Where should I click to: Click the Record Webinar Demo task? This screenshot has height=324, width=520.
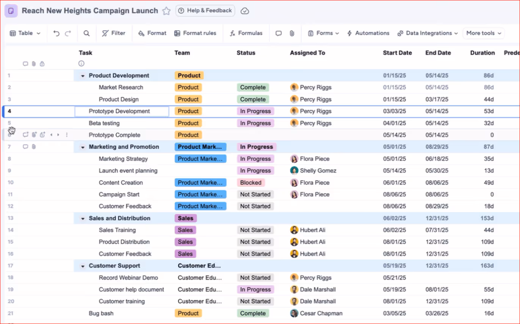point(128,278)
